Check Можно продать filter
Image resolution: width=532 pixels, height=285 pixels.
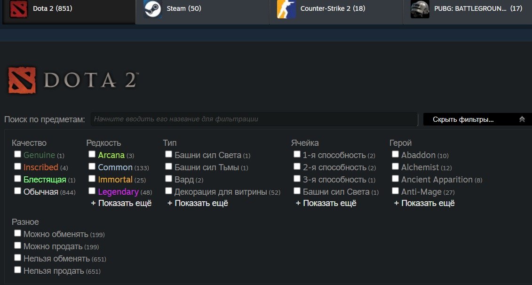18,245
